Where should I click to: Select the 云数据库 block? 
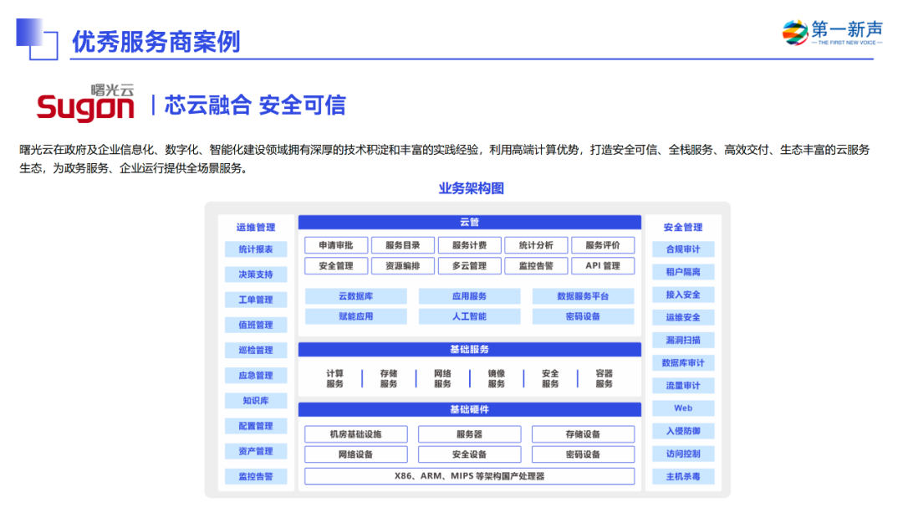(x=355, y=296)
